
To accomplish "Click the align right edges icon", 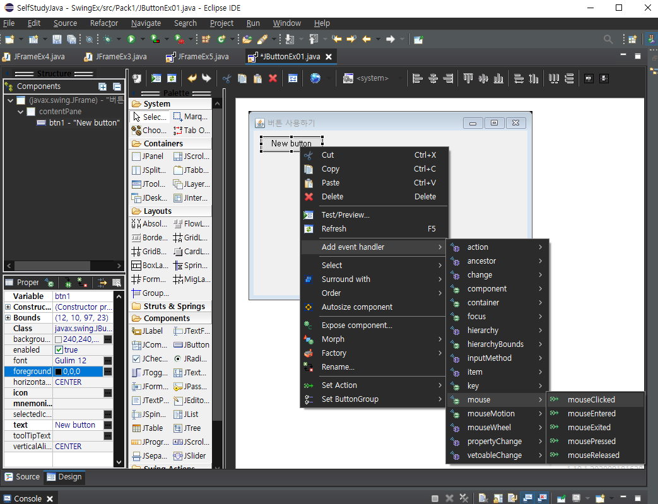I will tap(448, 78).
